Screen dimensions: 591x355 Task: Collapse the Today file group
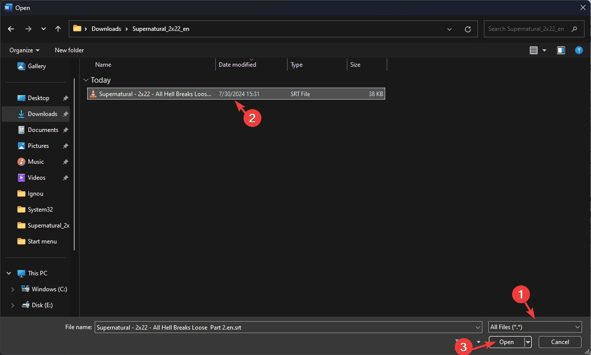click(86, 80)
